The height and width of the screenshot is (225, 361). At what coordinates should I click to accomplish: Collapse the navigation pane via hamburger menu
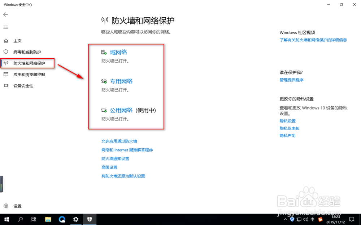[x=5, y=27]
